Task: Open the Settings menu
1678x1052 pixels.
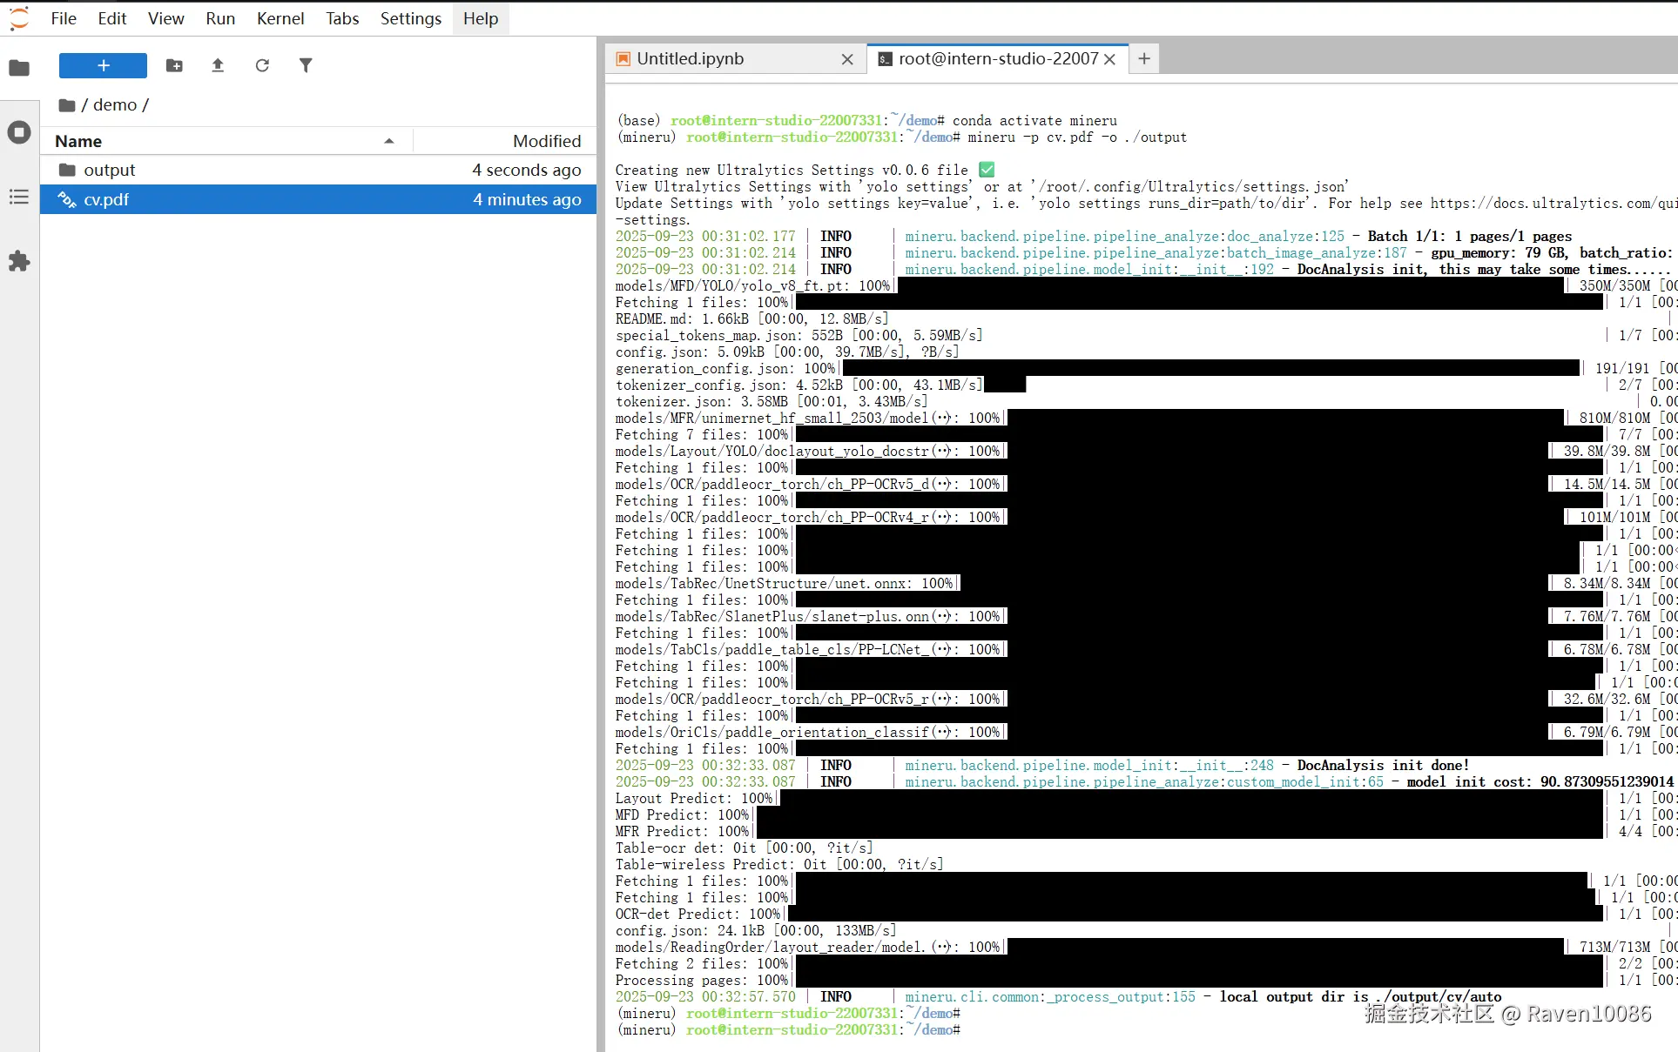Action: (411, 18)
